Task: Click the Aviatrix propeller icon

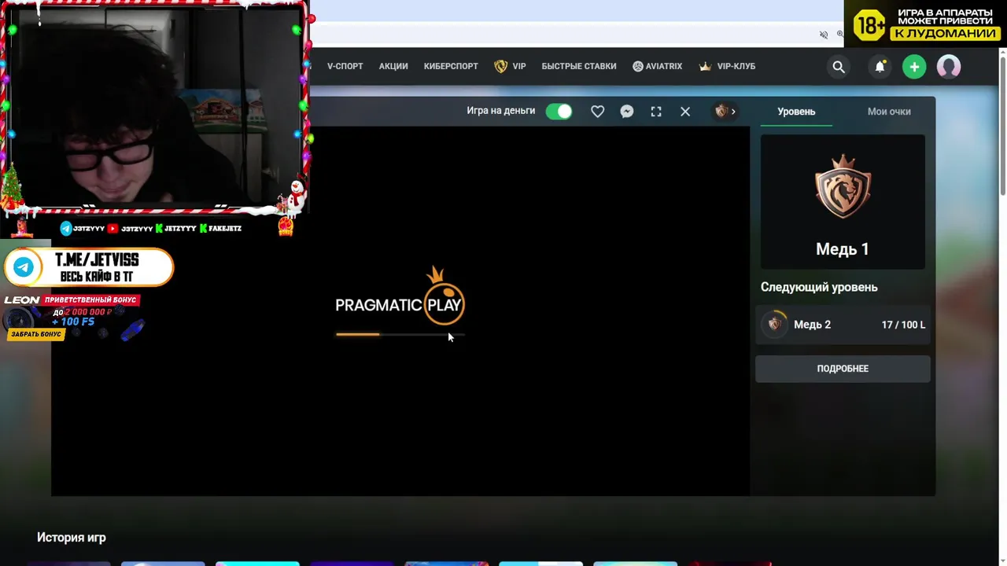Action: coord(638,67)
